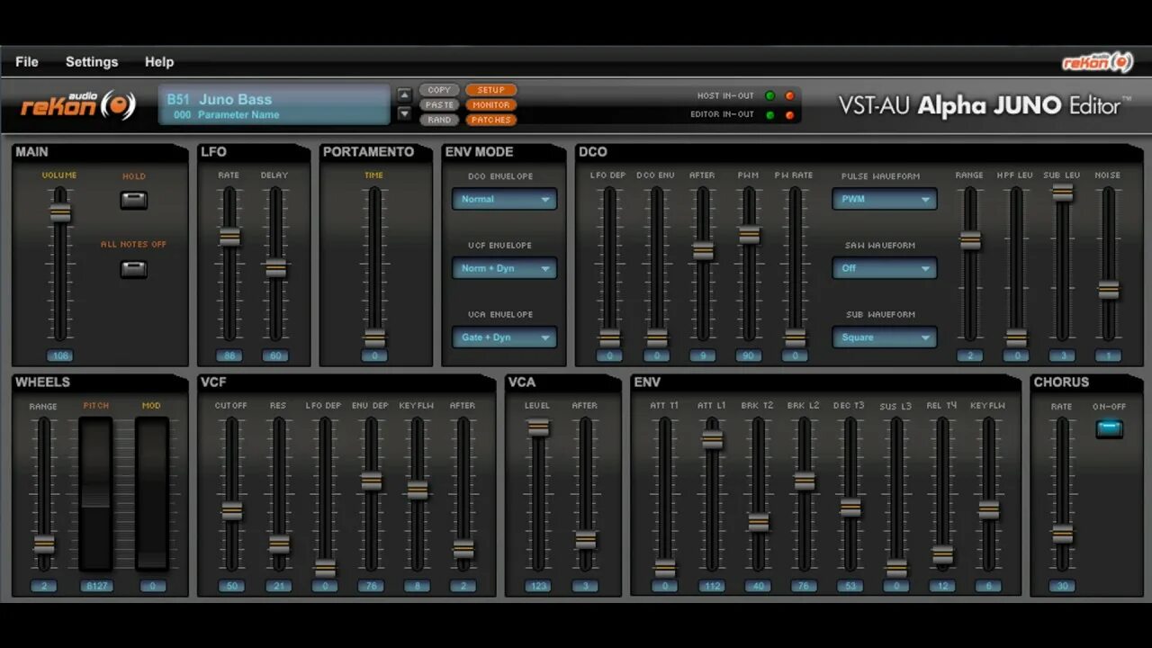Open the Saw Waveform dropdown
Viewport: 1152px width, 648px height.
[884, 268]
